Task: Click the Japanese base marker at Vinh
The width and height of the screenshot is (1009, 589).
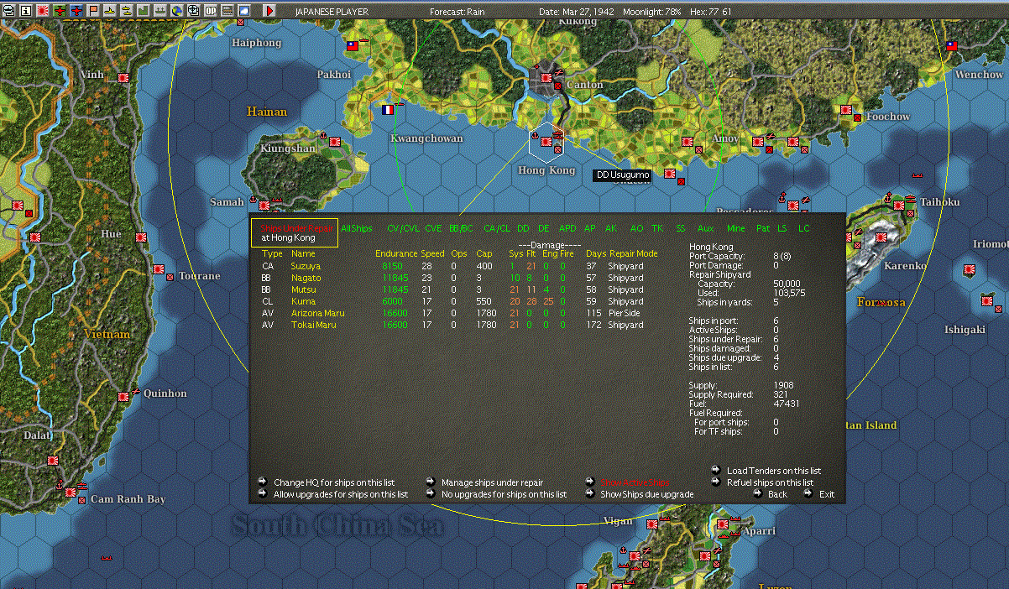Action: pyautogui.click(x=123, y=77)
